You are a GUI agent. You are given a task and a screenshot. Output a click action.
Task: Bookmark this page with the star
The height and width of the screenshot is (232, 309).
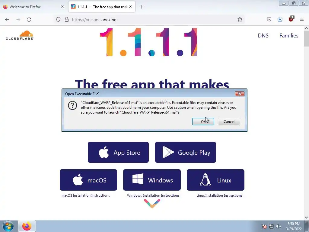tap(240, 20)
